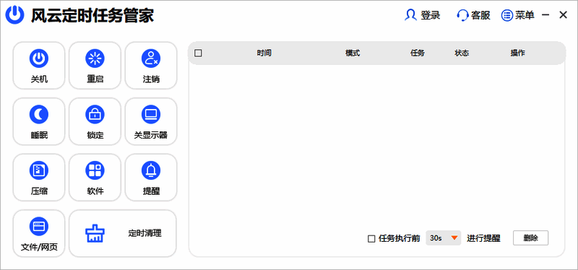The image size is (578, 270).
Task: Open the 登录 login link
Action: (x=423, y=15)
